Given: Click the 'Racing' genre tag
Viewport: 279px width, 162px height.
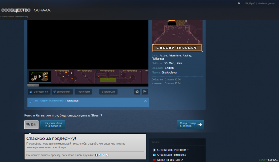Looking at the screenshot, I should click(x=187, y=56).
